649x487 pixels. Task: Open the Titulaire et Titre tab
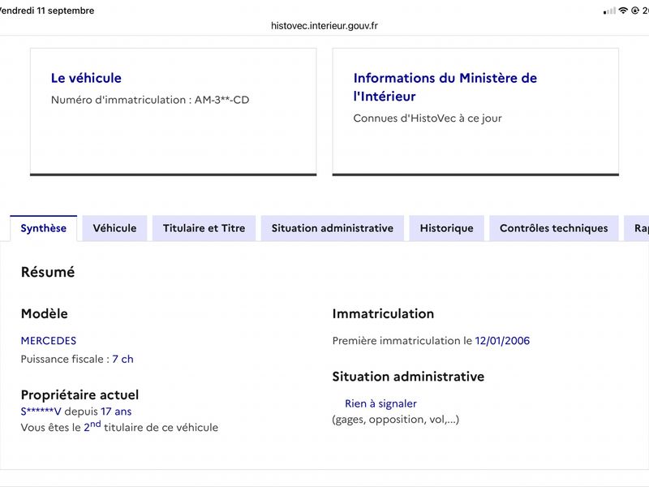[x=204, y=228]
